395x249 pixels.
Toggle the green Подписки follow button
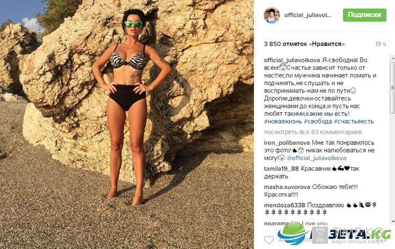coord(364,15)
